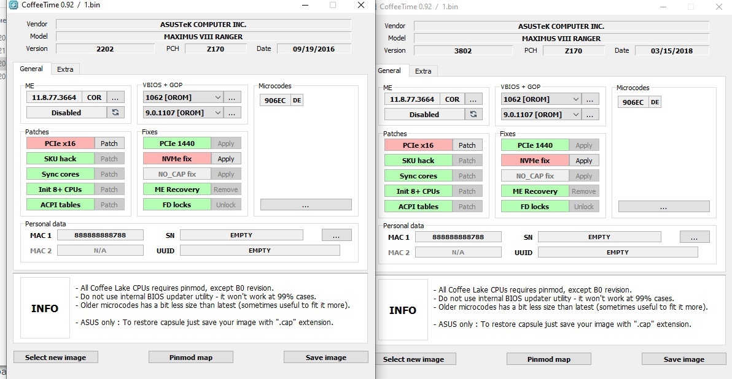
Task: Click INFO box in left window
Action: (45, 308)
